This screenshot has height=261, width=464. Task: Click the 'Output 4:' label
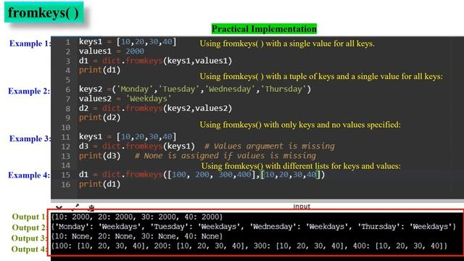coord(29,249)
